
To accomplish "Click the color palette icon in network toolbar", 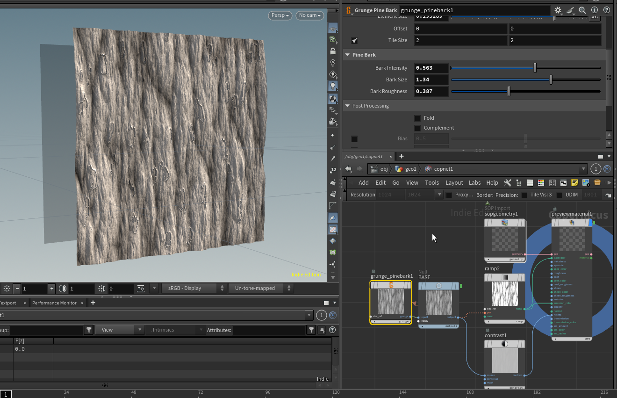I will coord(541,182).
